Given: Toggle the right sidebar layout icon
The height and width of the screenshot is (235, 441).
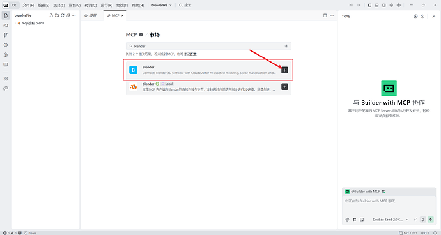Looking at the screenshot, I should [x=384, y=5].
